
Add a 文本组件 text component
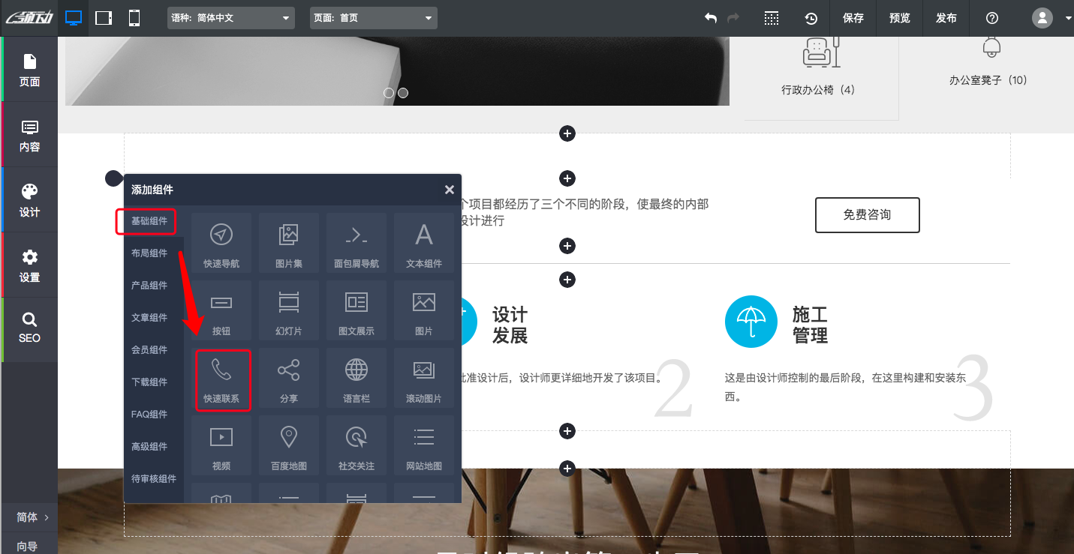click(x=423, y=242)
